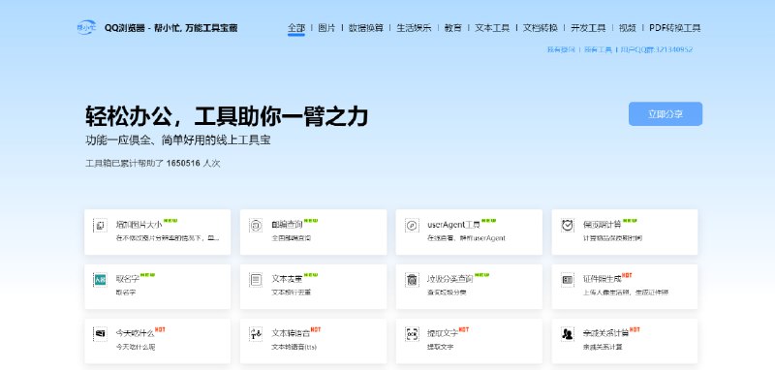775x370 pixels.
Task: Click the 今天吃什么 icon
Action: coord(101,334)
